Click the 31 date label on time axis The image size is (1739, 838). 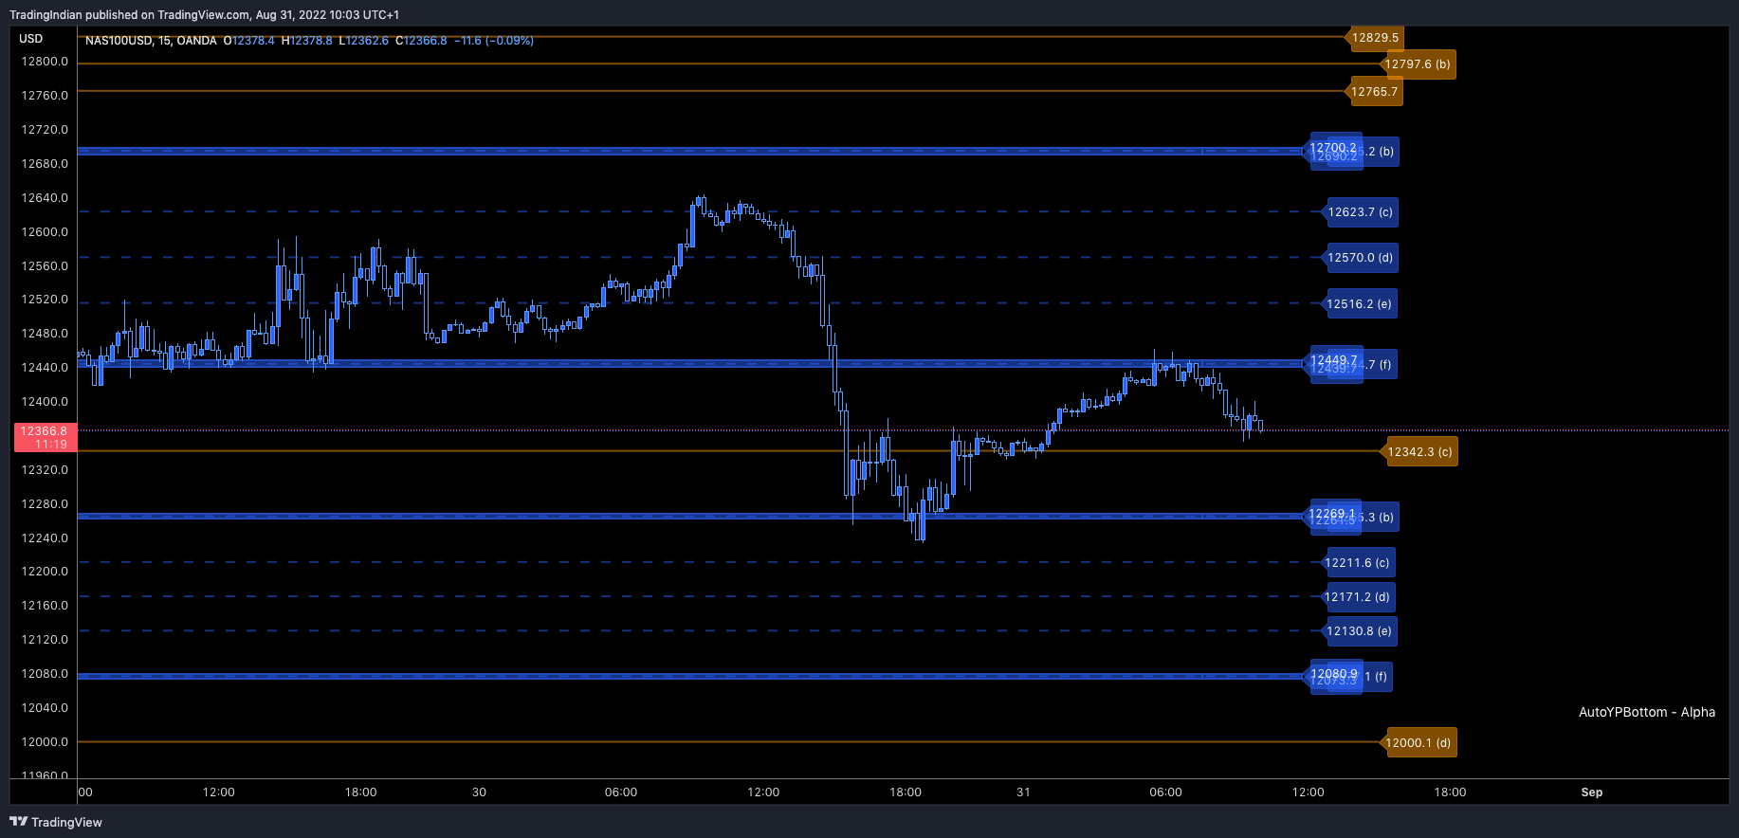pos(1023,792)
